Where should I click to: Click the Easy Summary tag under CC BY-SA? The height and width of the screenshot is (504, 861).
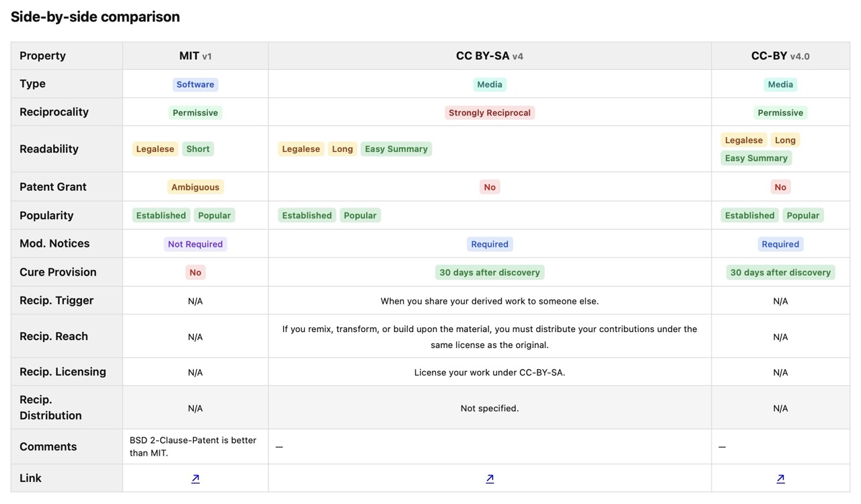coord(396,149)
